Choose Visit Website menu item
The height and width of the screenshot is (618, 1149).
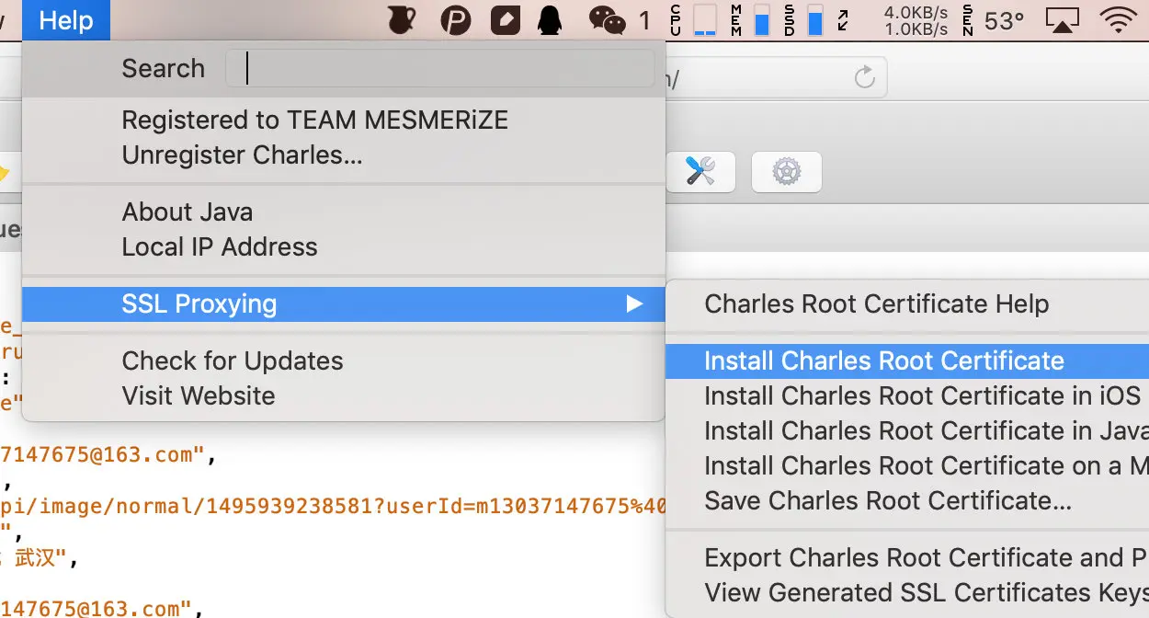[199, 396]
